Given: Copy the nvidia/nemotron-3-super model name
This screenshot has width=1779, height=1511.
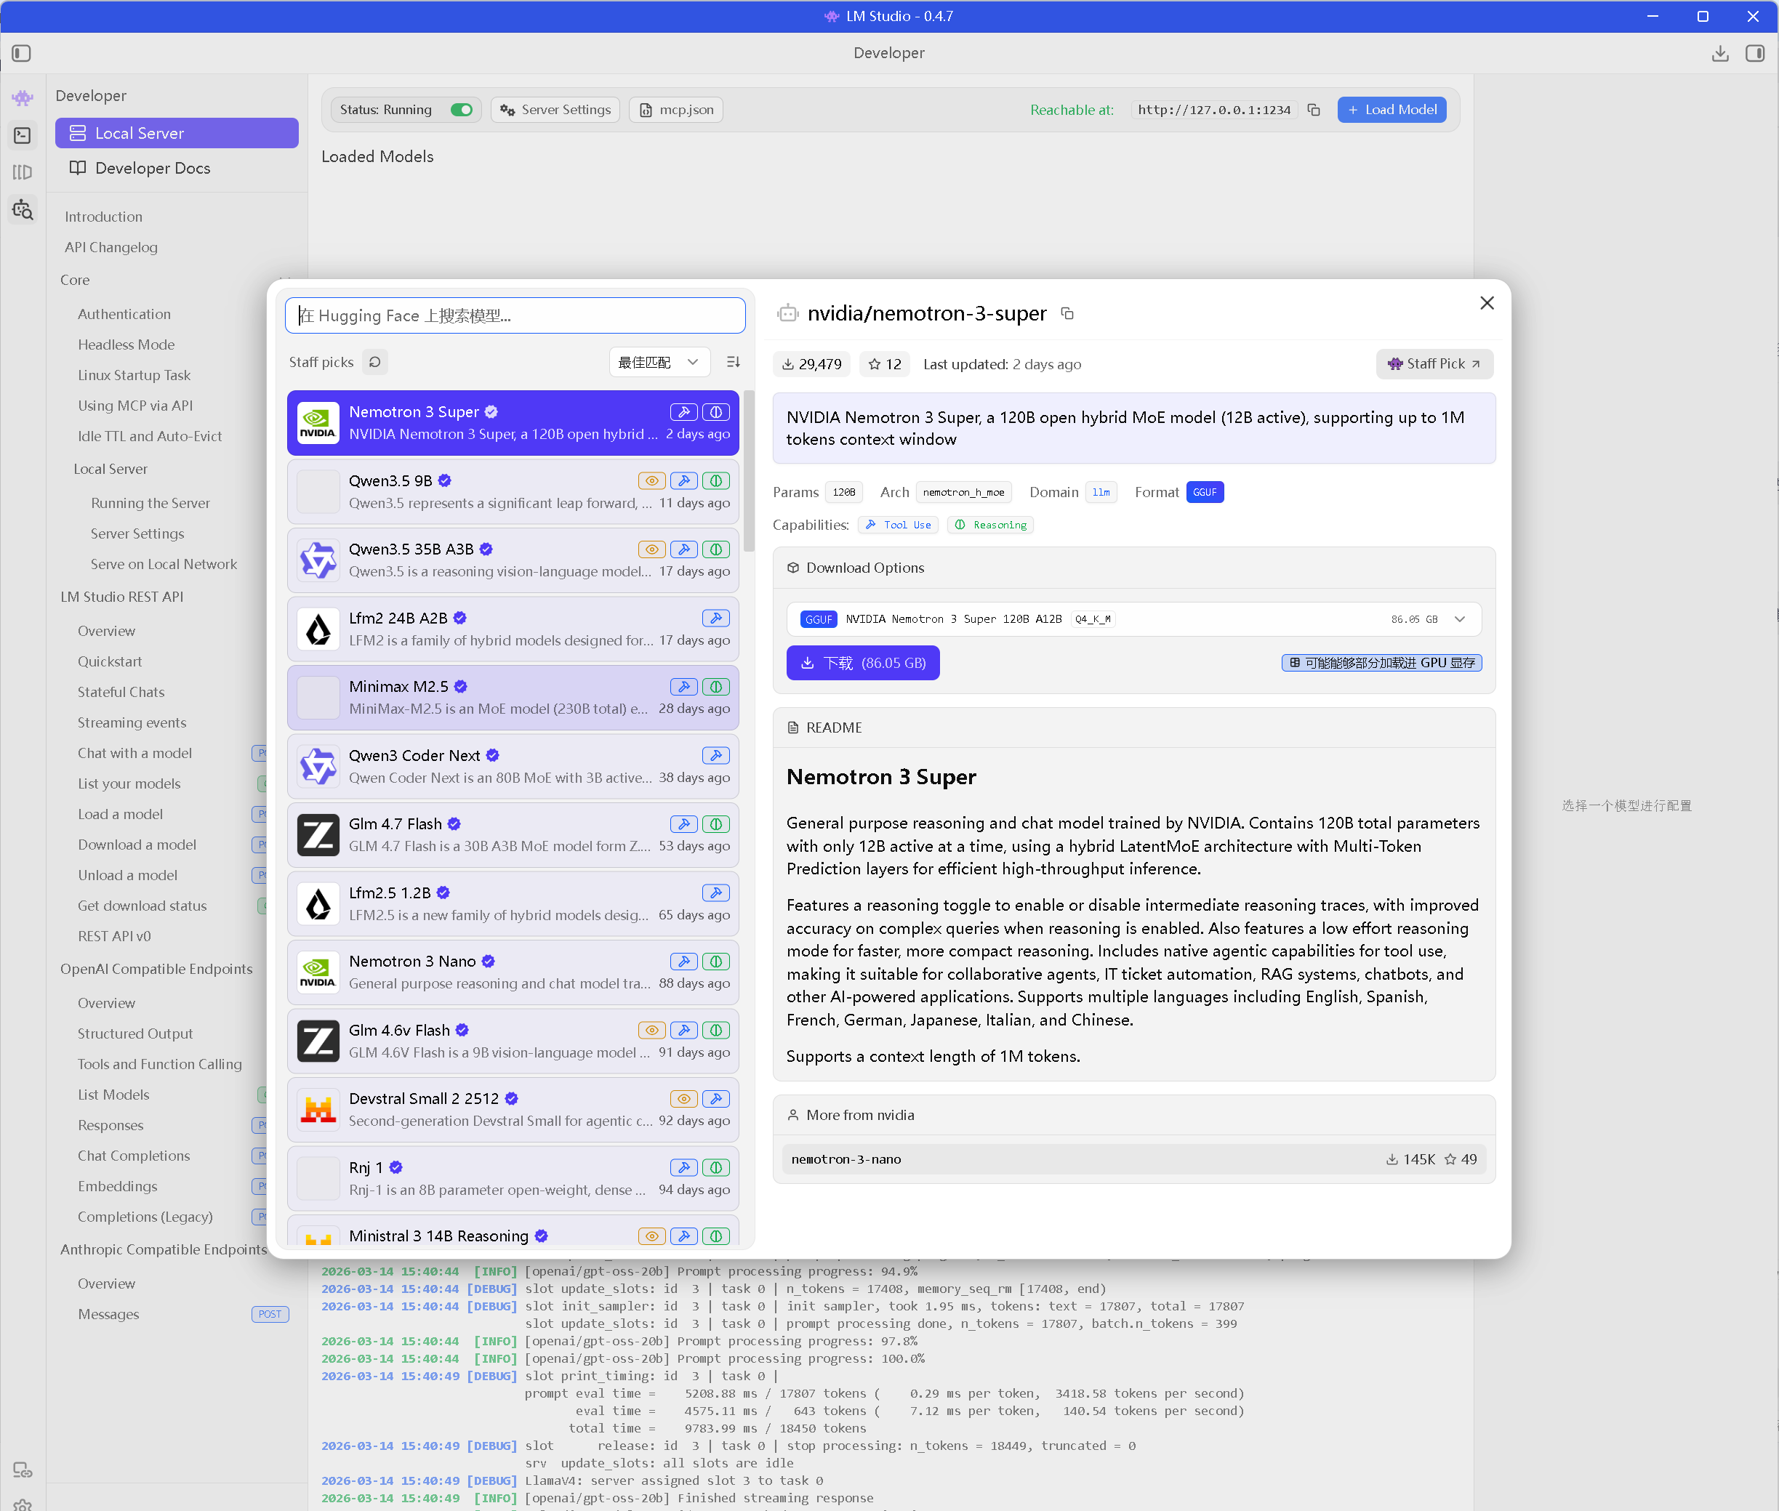Looking at the screenshot, I should 1068,313.
